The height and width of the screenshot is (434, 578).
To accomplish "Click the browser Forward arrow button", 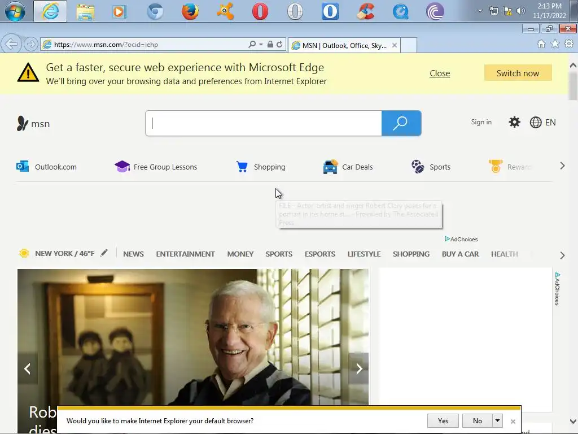I will [x=31, y=44].
